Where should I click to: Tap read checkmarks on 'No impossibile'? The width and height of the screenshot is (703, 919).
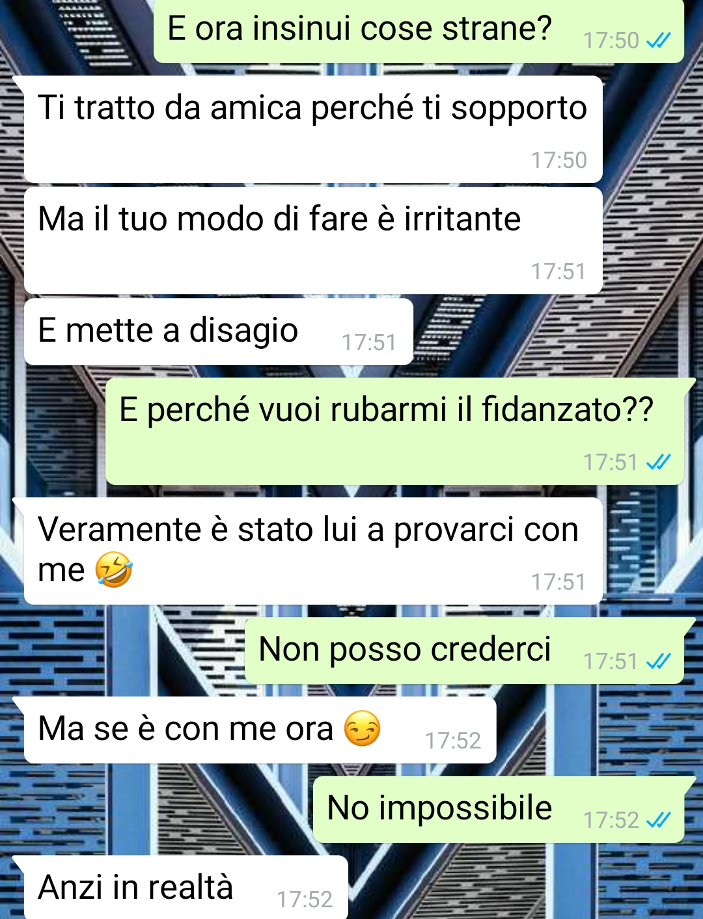[x=658, y=820]
